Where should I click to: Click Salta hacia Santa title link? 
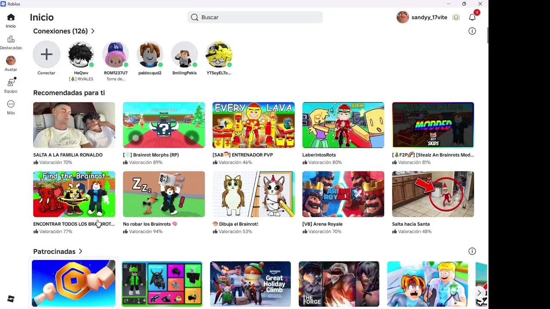(411, 224)
